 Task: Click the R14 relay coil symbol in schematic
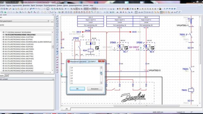pyautogui.click(x=91, y=50)
